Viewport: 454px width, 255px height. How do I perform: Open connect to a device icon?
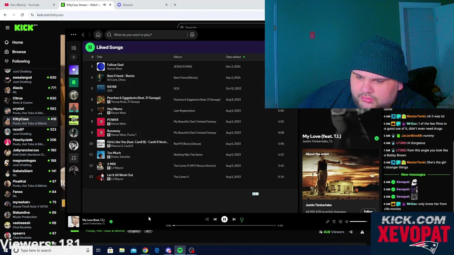point(340,222)
